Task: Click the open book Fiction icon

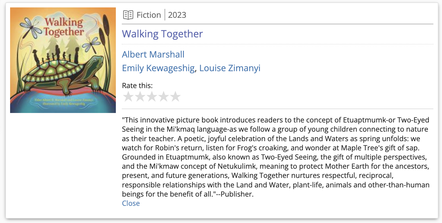Action: pos(128,15)
